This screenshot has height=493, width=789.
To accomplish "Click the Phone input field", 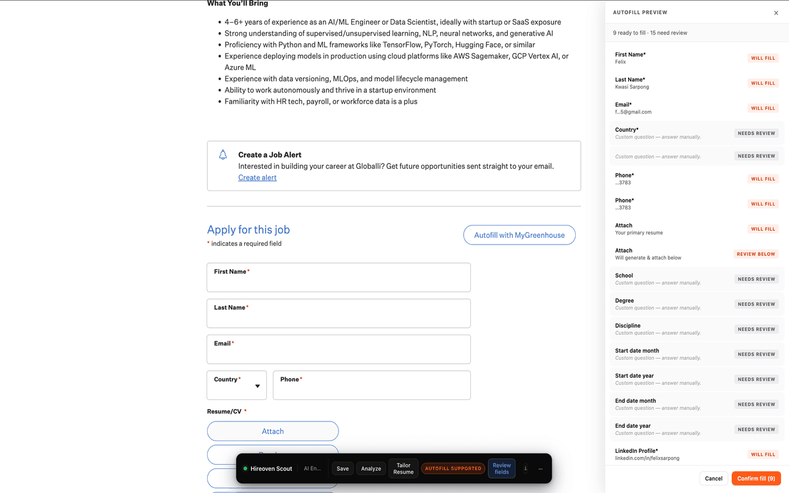I will (372, 385).
